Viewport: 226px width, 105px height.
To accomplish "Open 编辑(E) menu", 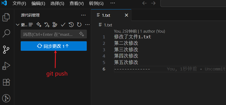I will (38, 4).
